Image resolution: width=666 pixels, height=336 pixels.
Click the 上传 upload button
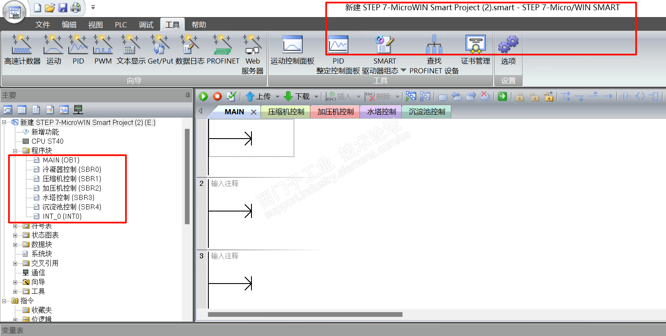point(259,96)
